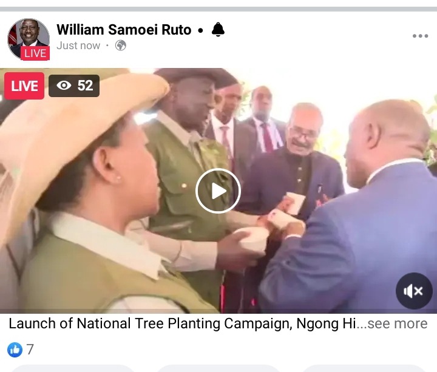View the 7 reactions count
The image size is (437, 372).
point(30,350)
